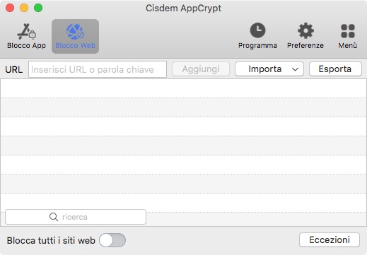
Task: Toggle Blocca tutti i siti web switch
Action: (x=112, y=240)
